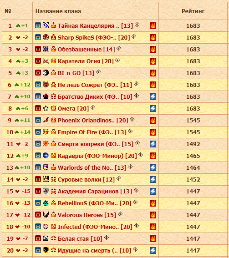Viewport: 229px width, 258px height.
Task: Click the bear emblem of Не лезь Сожрет
Action: (x=46, y=85)
